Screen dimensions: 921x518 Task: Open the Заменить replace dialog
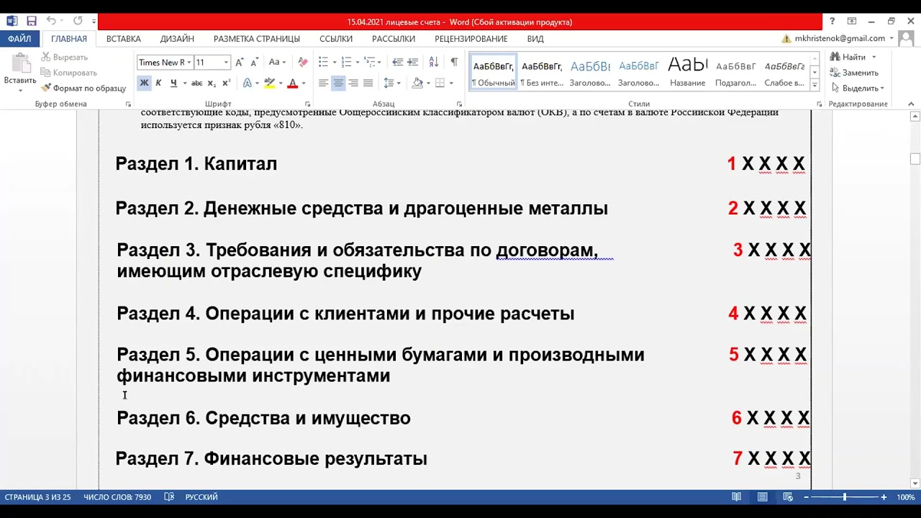(x=854, y=73)
